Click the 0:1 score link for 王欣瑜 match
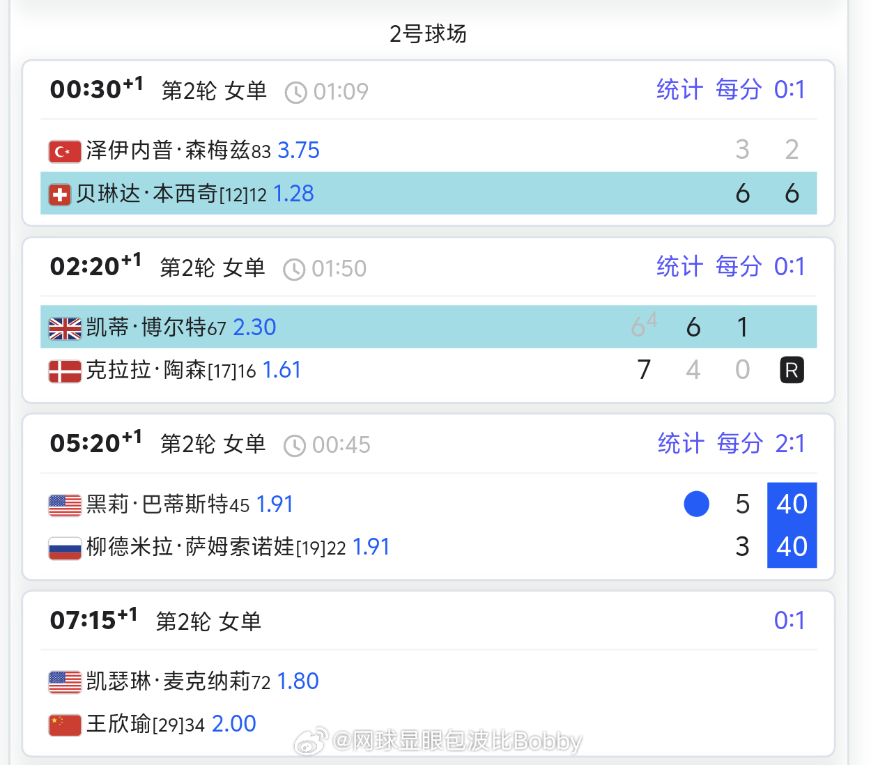 [x=790, y=621]
